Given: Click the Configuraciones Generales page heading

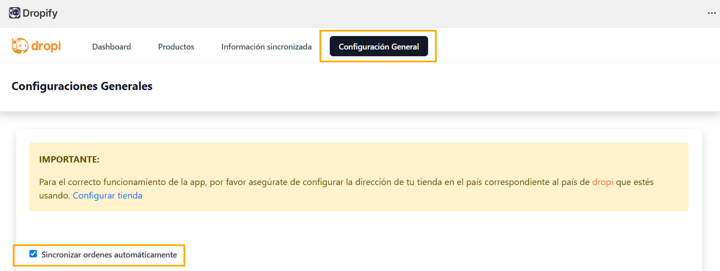Looking at the screenshot, I should (x=82, y=86).
